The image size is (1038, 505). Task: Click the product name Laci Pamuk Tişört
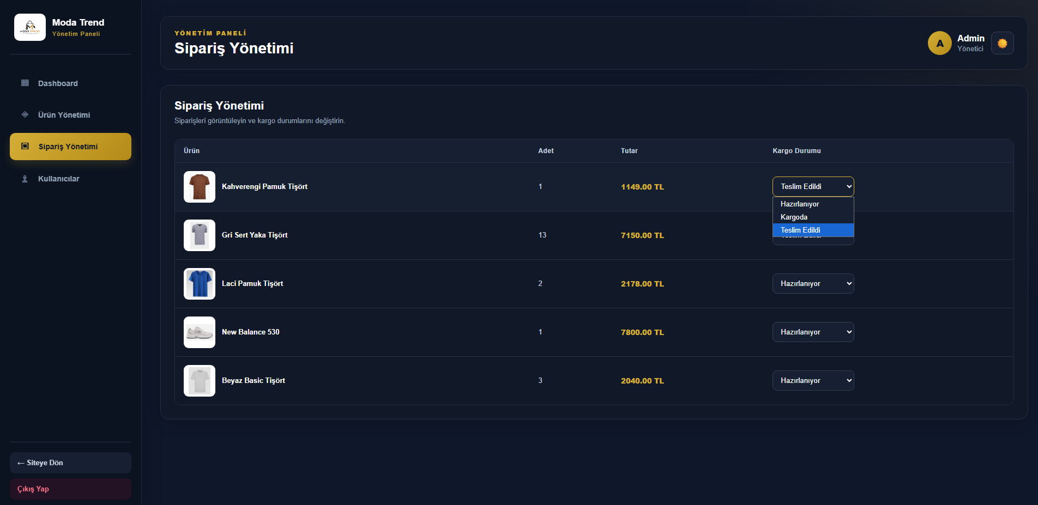click(252, 283)
